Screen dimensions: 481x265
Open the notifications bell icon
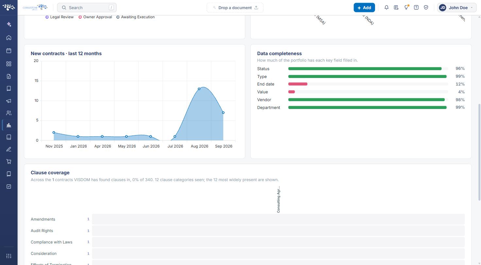point(387,8)
